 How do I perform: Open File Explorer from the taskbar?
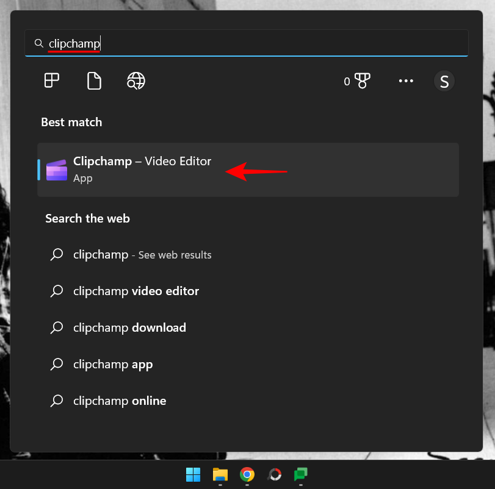220,474
